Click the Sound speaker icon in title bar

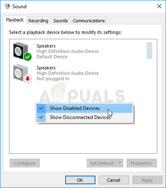click(7, 6)
